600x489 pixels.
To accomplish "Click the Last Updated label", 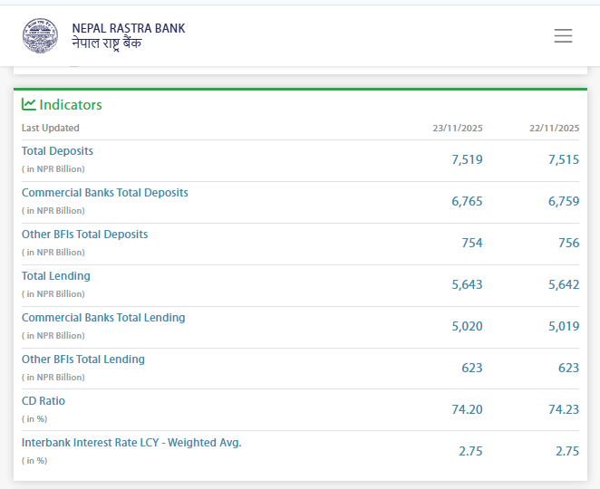I will 51,128.
